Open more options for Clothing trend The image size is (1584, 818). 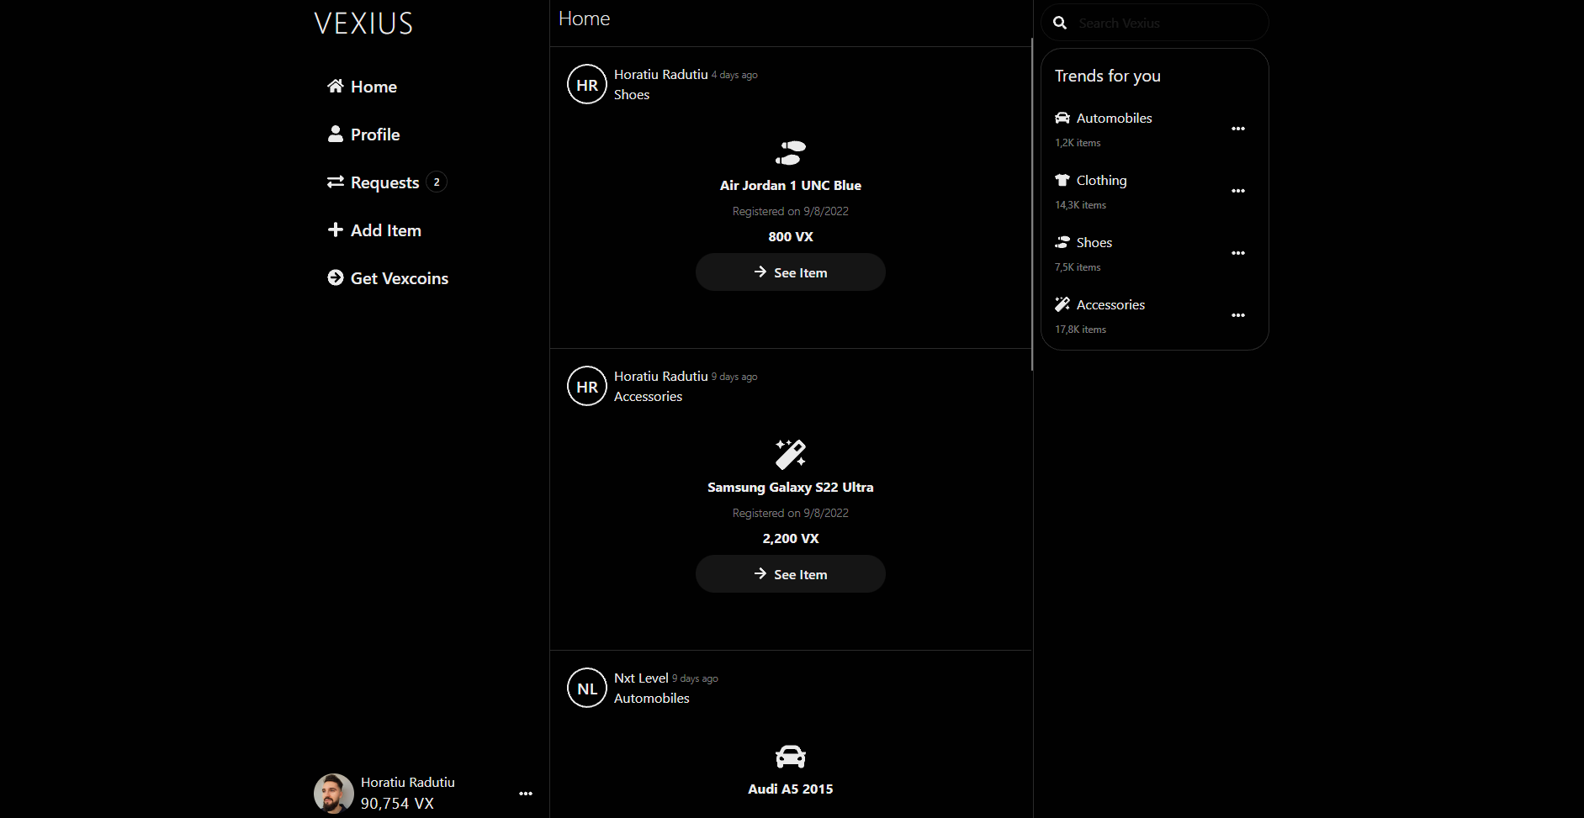coord(1238,191)
